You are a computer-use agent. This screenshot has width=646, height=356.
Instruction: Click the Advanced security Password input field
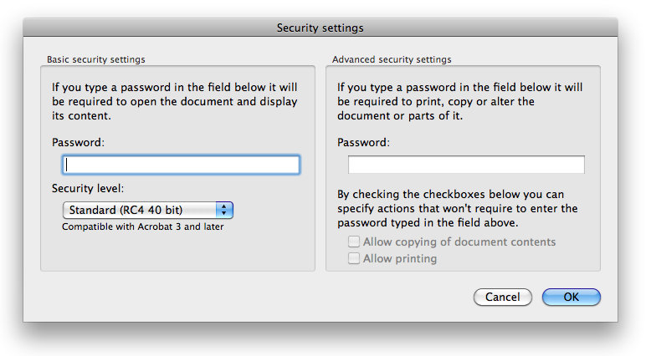tap(466, 165)
